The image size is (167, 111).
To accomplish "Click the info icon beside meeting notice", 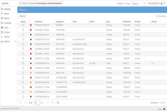I will tap(20, 3).
